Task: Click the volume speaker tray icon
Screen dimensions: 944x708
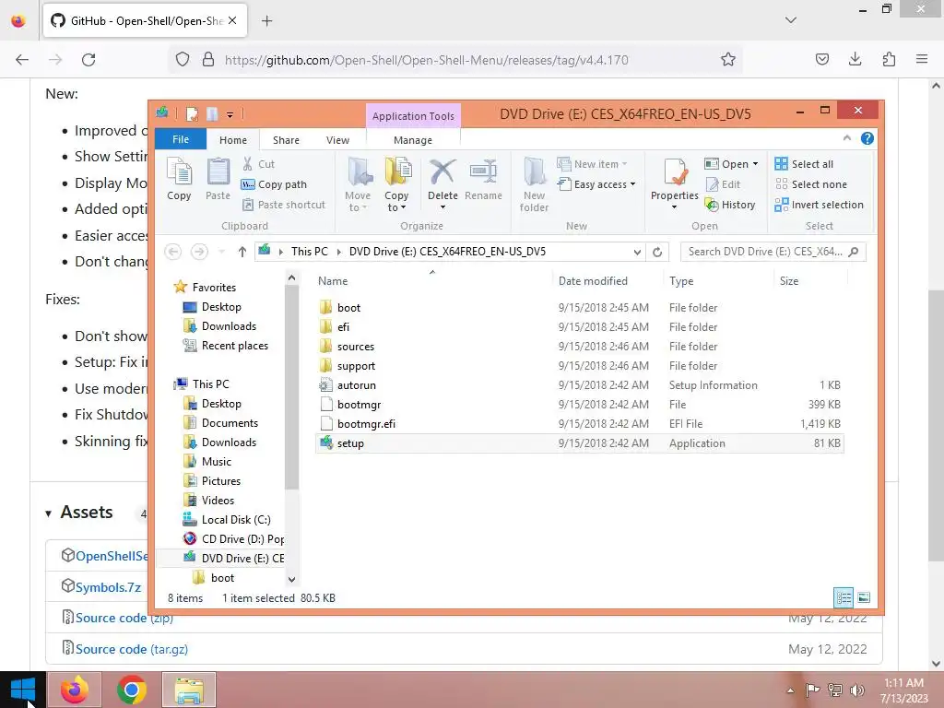Action: 857,690
